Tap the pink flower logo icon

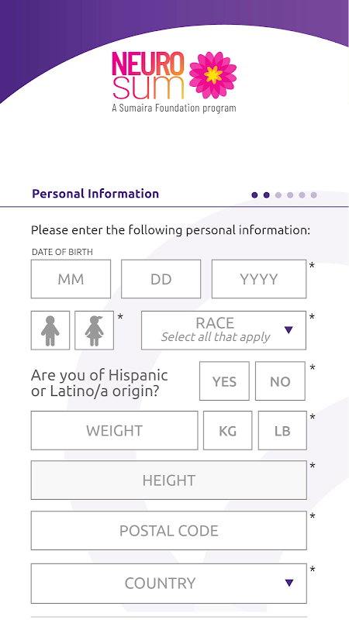[x=213, y=75]
